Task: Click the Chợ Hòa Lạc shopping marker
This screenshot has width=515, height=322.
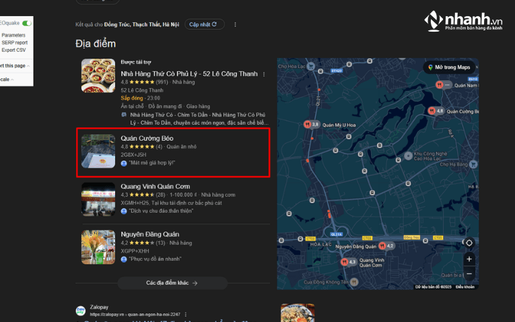Action: (x=311, y=67)
